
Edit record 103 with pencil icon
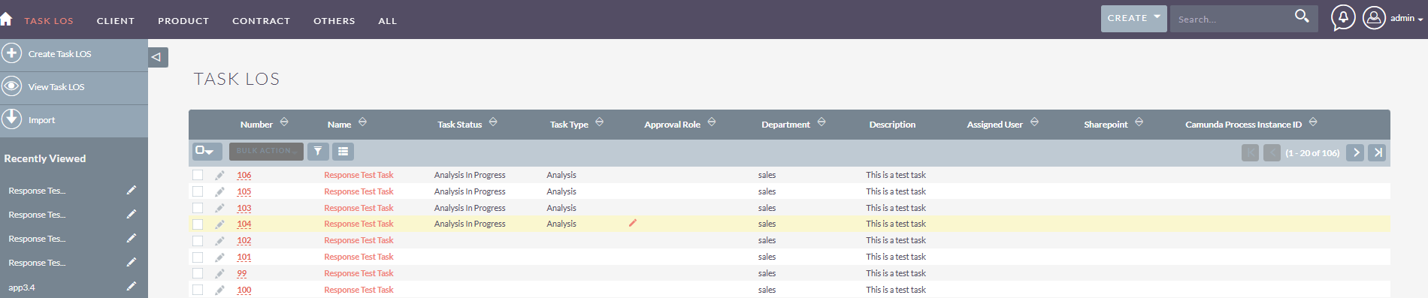pyautogui.click(x=219, y=208)
